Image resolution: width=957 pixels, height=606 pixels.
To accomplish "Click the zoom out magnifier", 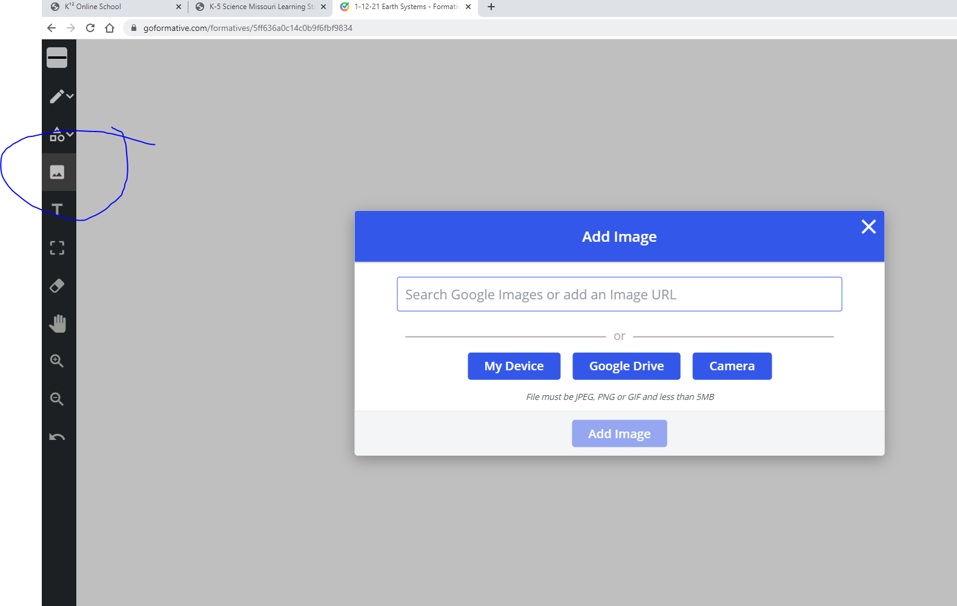I will point(57,399).
